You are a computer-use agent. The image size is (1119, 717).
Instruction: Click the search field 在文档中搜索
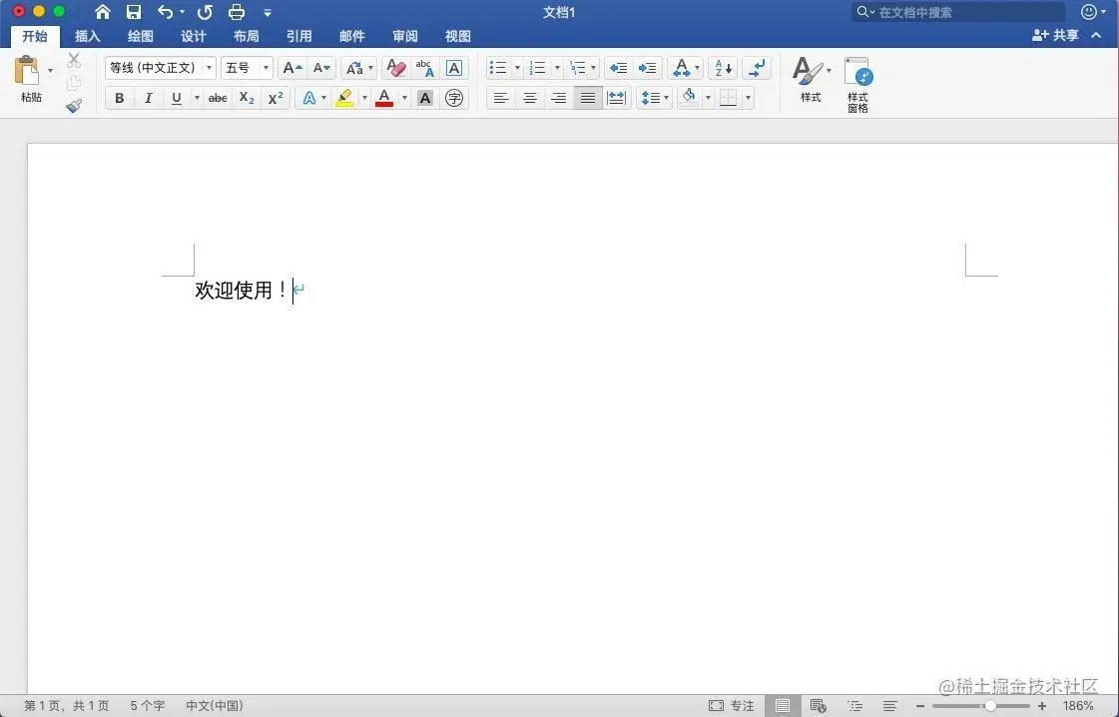pos(957,12)
